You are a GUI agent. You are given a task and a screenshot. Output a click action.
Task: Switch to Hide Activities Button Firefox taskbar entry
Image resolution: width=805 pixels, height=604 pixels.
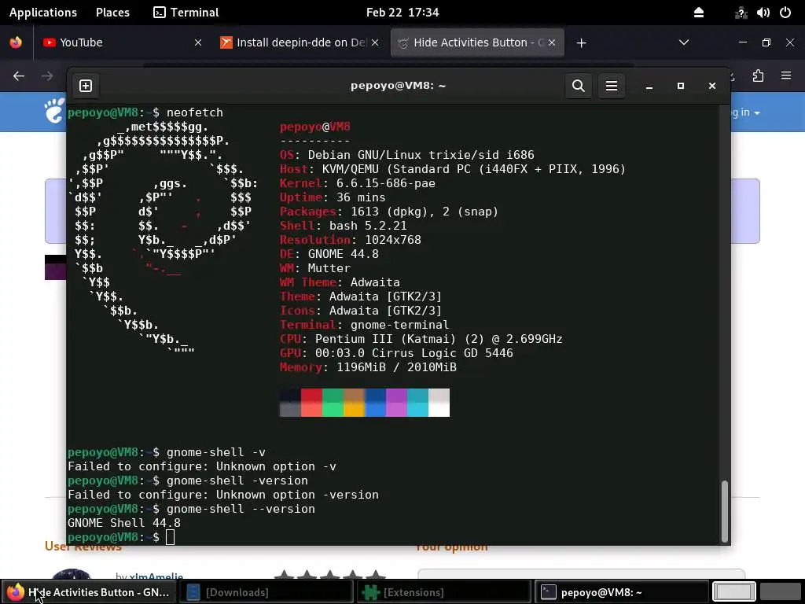coord(89,592)
